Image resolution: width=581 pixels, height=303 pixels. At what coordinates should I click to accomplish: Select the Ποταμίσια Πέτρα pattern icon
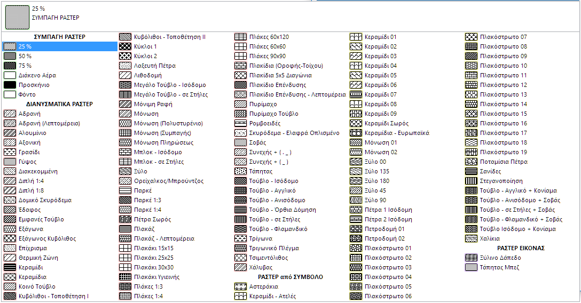coord(472,162)
